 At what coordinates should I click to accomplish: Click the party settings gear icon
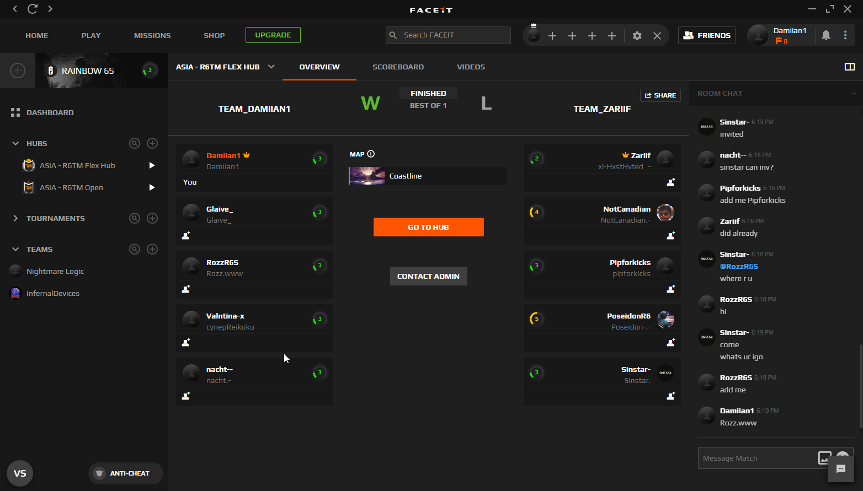click(637, 36)
